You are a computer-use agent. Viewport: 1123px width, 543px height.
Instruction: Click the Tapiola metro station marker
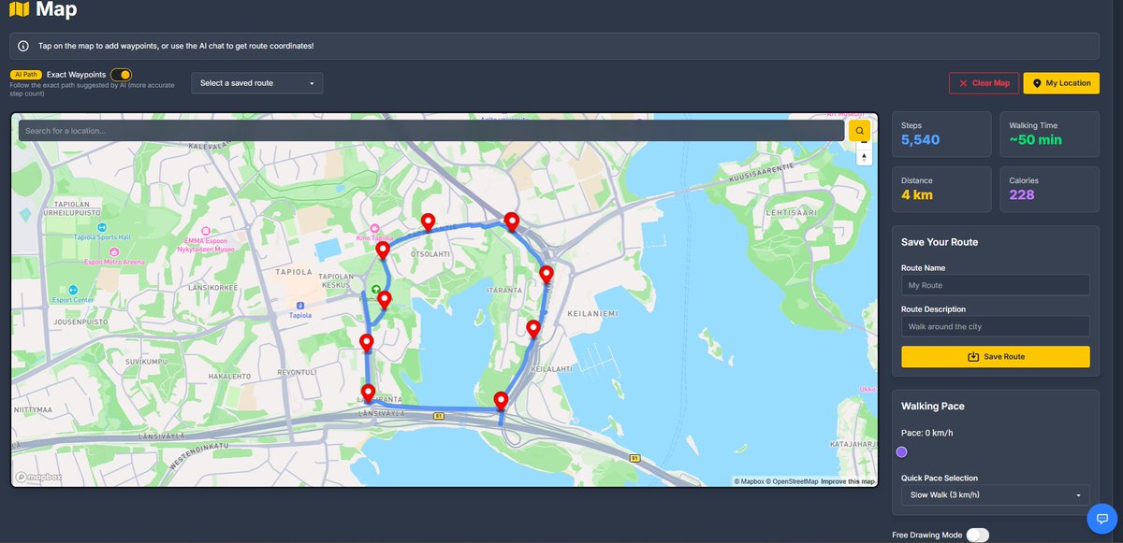tap(299, 306)
